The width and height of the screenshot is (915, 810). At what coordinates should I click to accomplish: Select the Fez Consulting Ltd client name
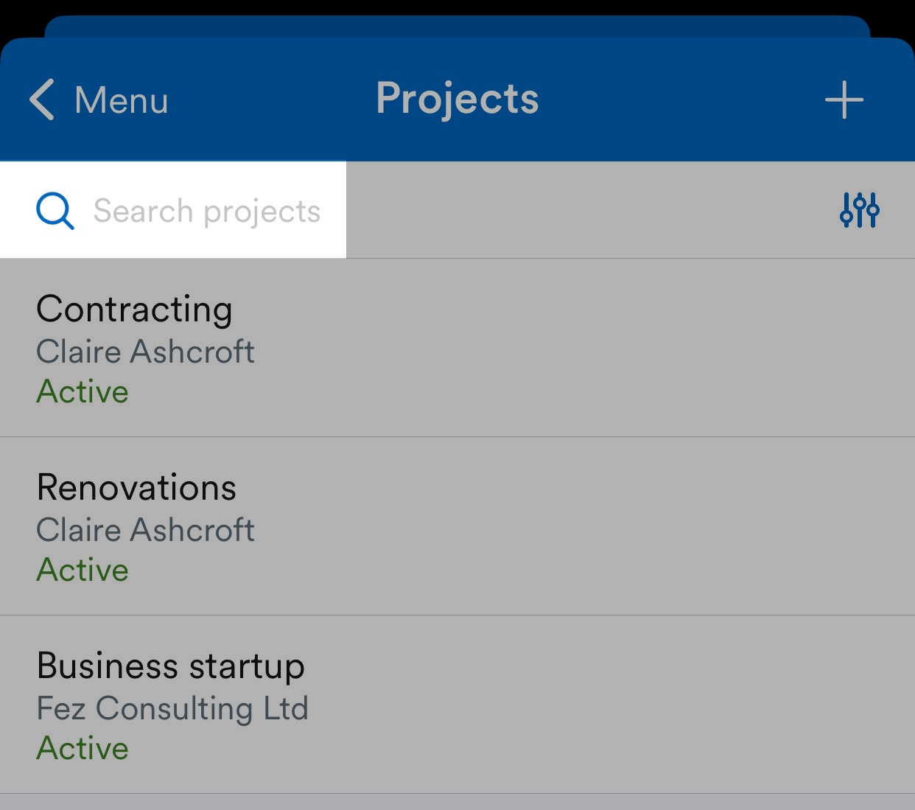pos(172,709)
